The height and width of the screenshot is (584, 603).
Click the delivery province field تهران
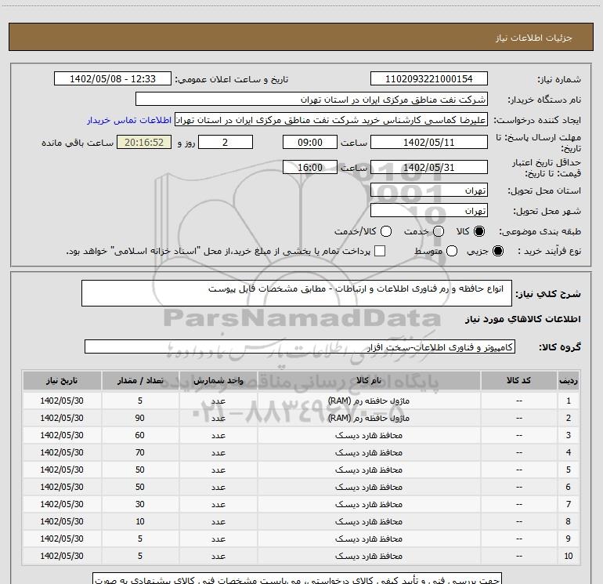pyautogui.click(x=429, y=190)
